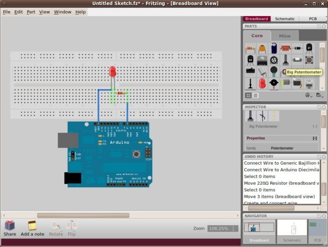Close the Navigator panel
Screen dimensions: 328x247
click(x=324, y=216)
